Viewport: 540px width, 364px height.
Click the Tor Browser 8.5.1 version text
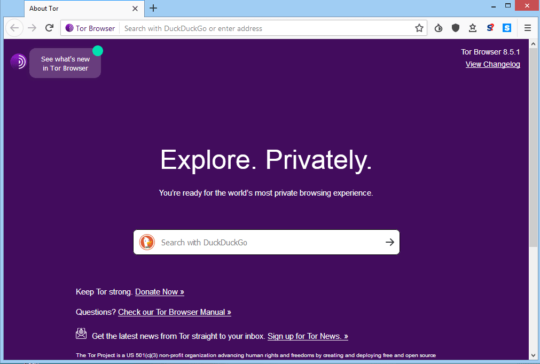pyautogui.click(x=490, y=52)
